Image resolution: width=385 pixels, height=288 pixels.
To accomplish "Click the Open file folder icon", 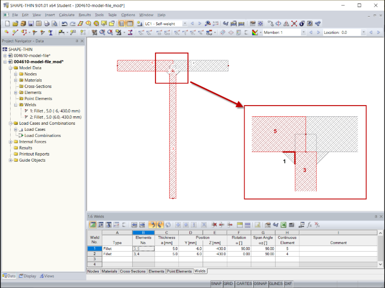I will click(15, 24).
